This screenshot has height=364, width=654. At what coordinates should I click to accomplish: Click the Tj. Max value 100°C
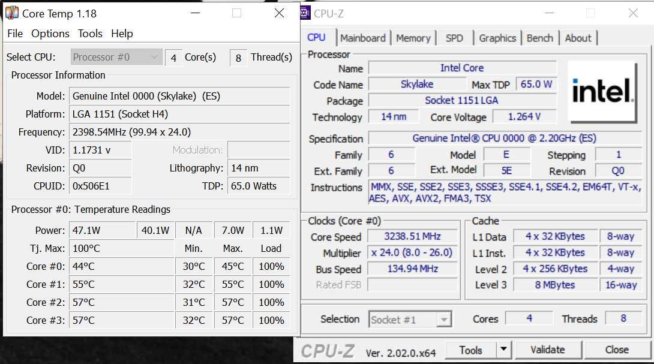point(121,248)
